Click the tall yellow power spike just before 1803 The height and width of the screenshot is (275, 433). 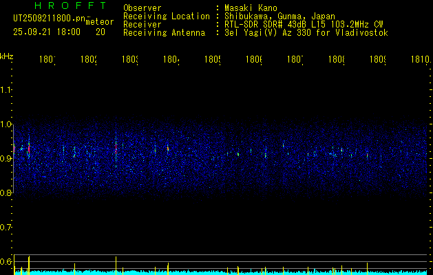click(116, 265)
